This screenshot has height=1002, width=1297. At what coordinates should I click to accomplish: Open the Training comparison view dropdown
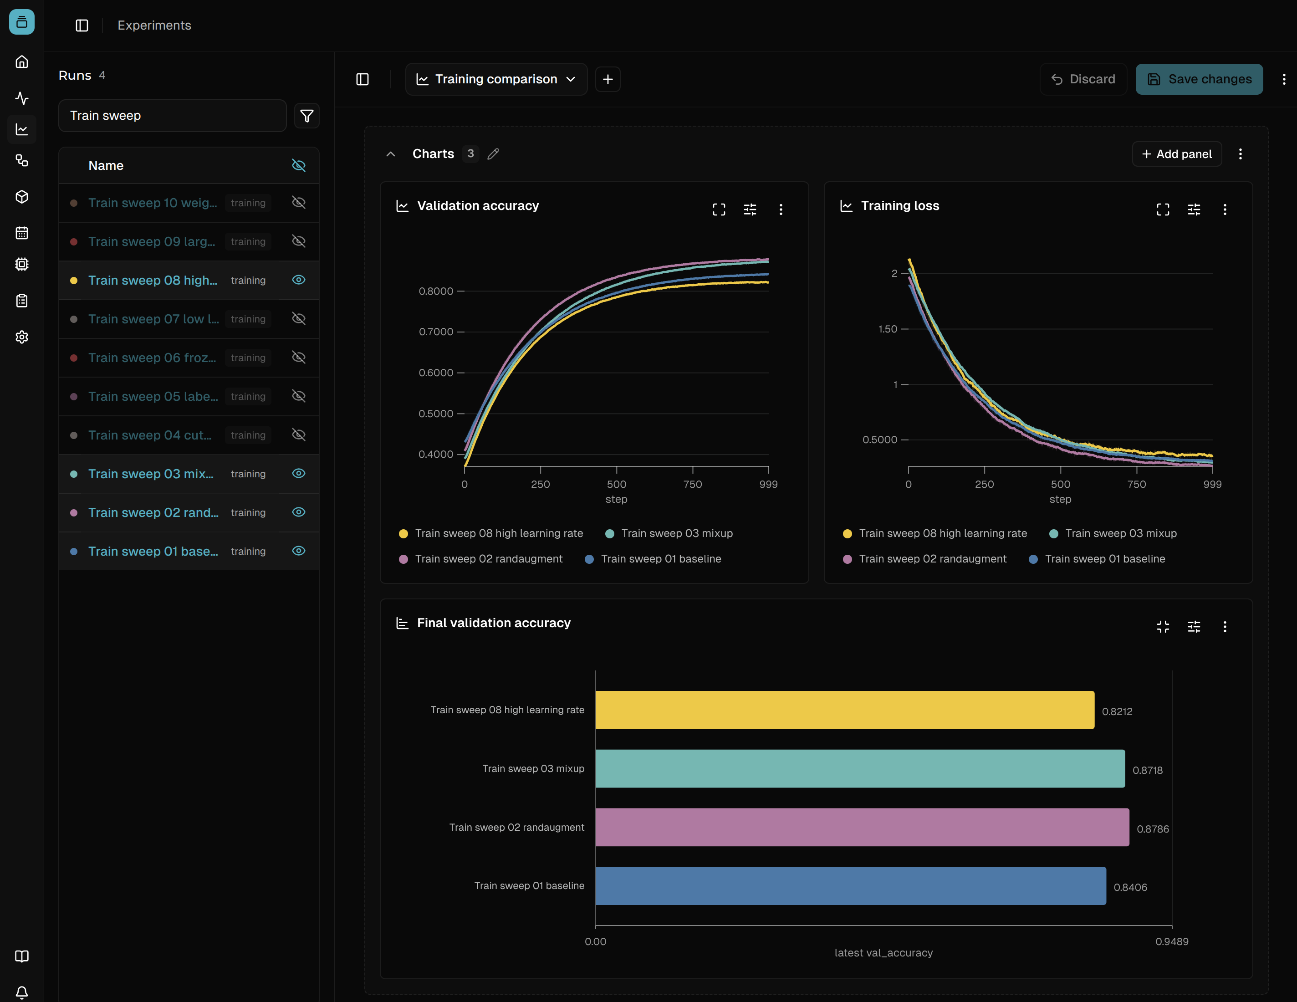(x=496, y=79)
